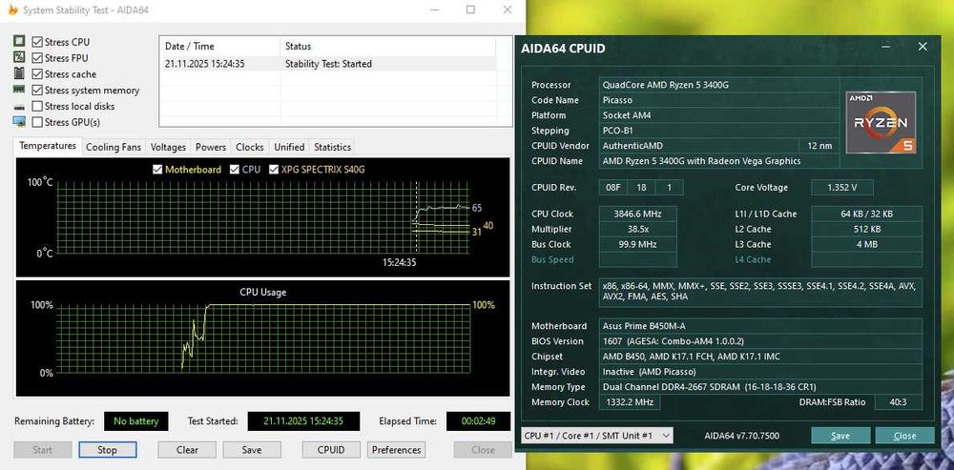Screen dimensions: 954x470
Task: Toggle Motherboard temperature graph checkbox
Action: 157,170
